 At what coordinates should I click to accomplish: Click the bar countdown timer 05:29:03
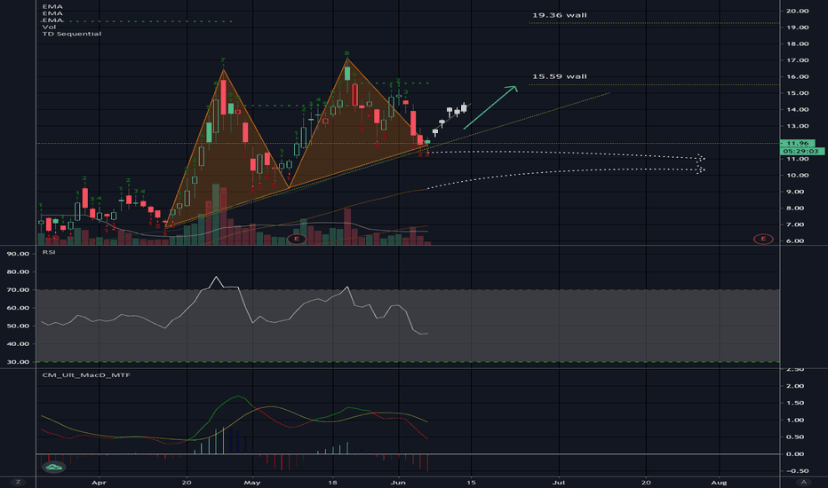(800, 151)
